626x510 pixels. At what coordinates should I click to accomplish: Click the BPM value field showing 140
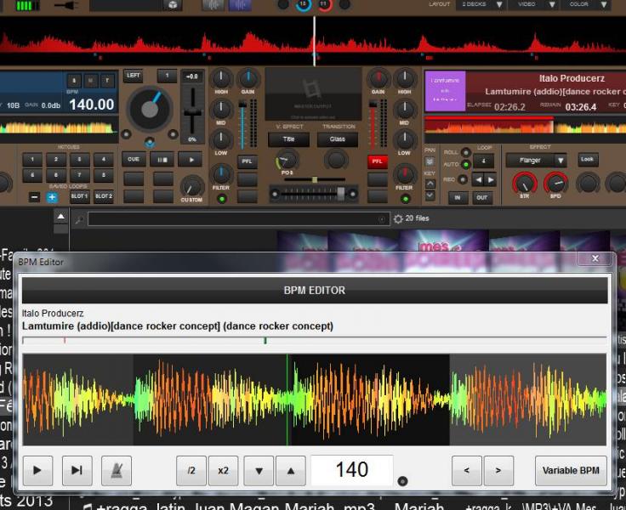coord(351,470)
